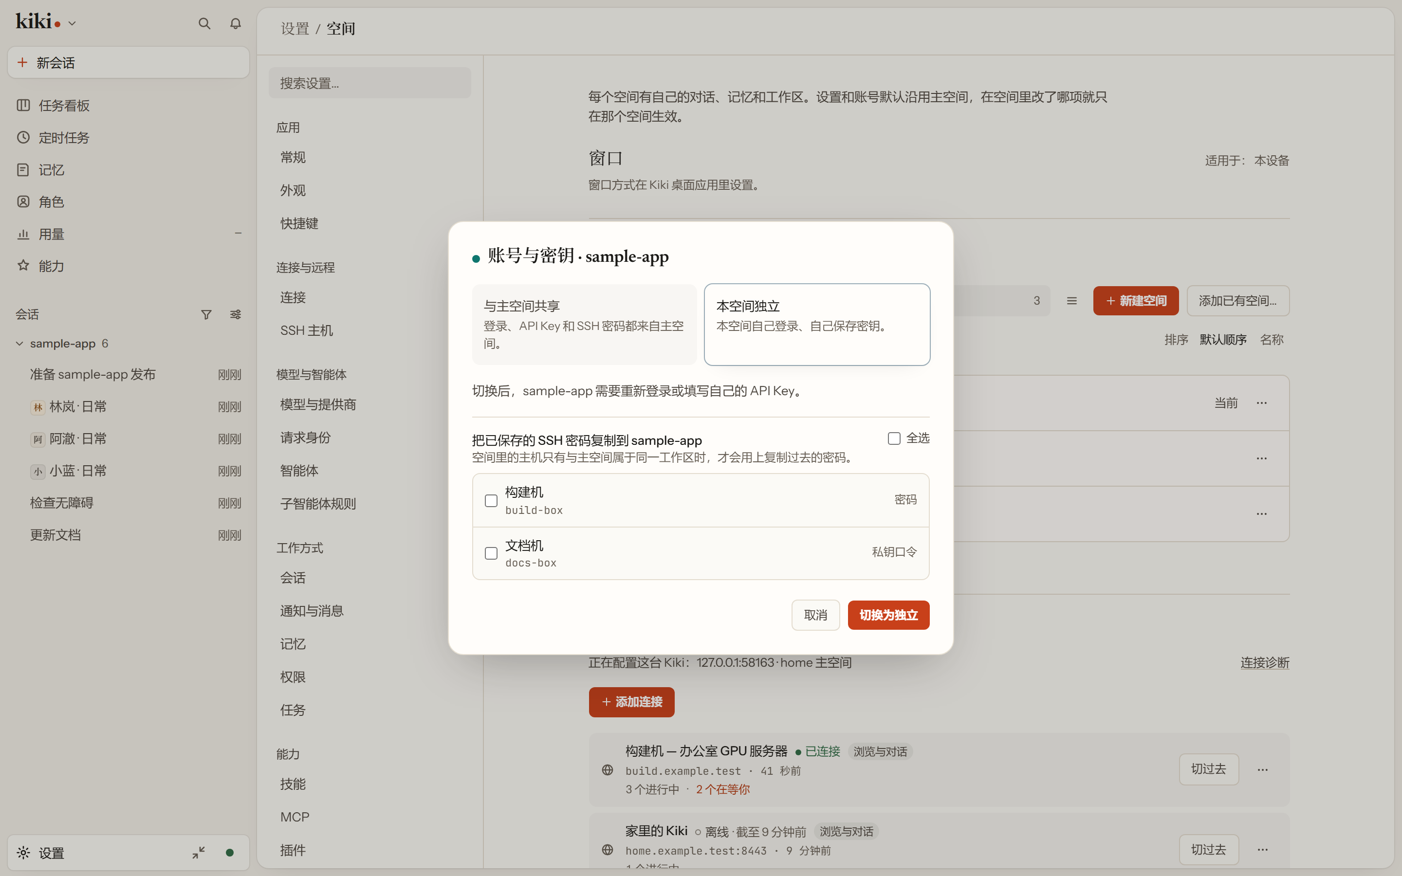Open 用量 chart icon
Screen dimensions: 1402x876
point(23,234)
